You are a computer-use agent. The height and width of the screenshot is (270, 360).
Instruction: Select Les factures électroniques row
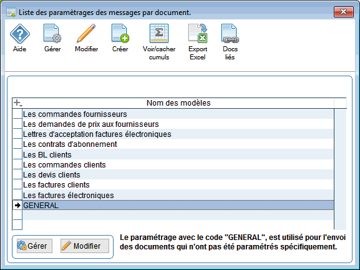(x=178, y=195)
